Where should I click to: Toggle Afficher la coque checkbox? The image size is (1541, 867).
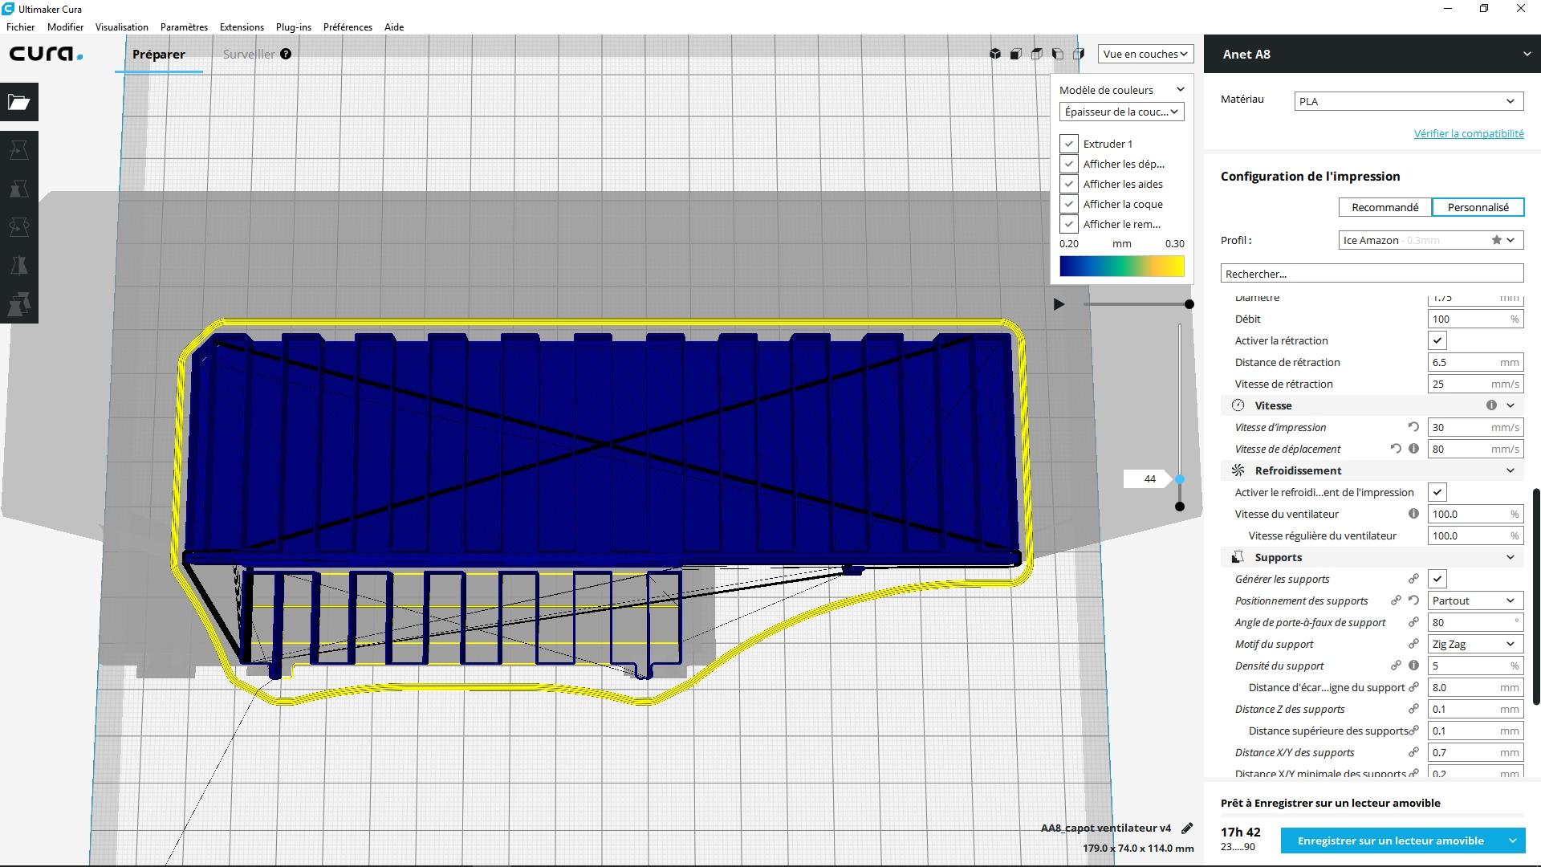[1069, 204]
